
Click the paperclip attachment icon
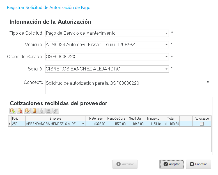(x=56, y=110)
